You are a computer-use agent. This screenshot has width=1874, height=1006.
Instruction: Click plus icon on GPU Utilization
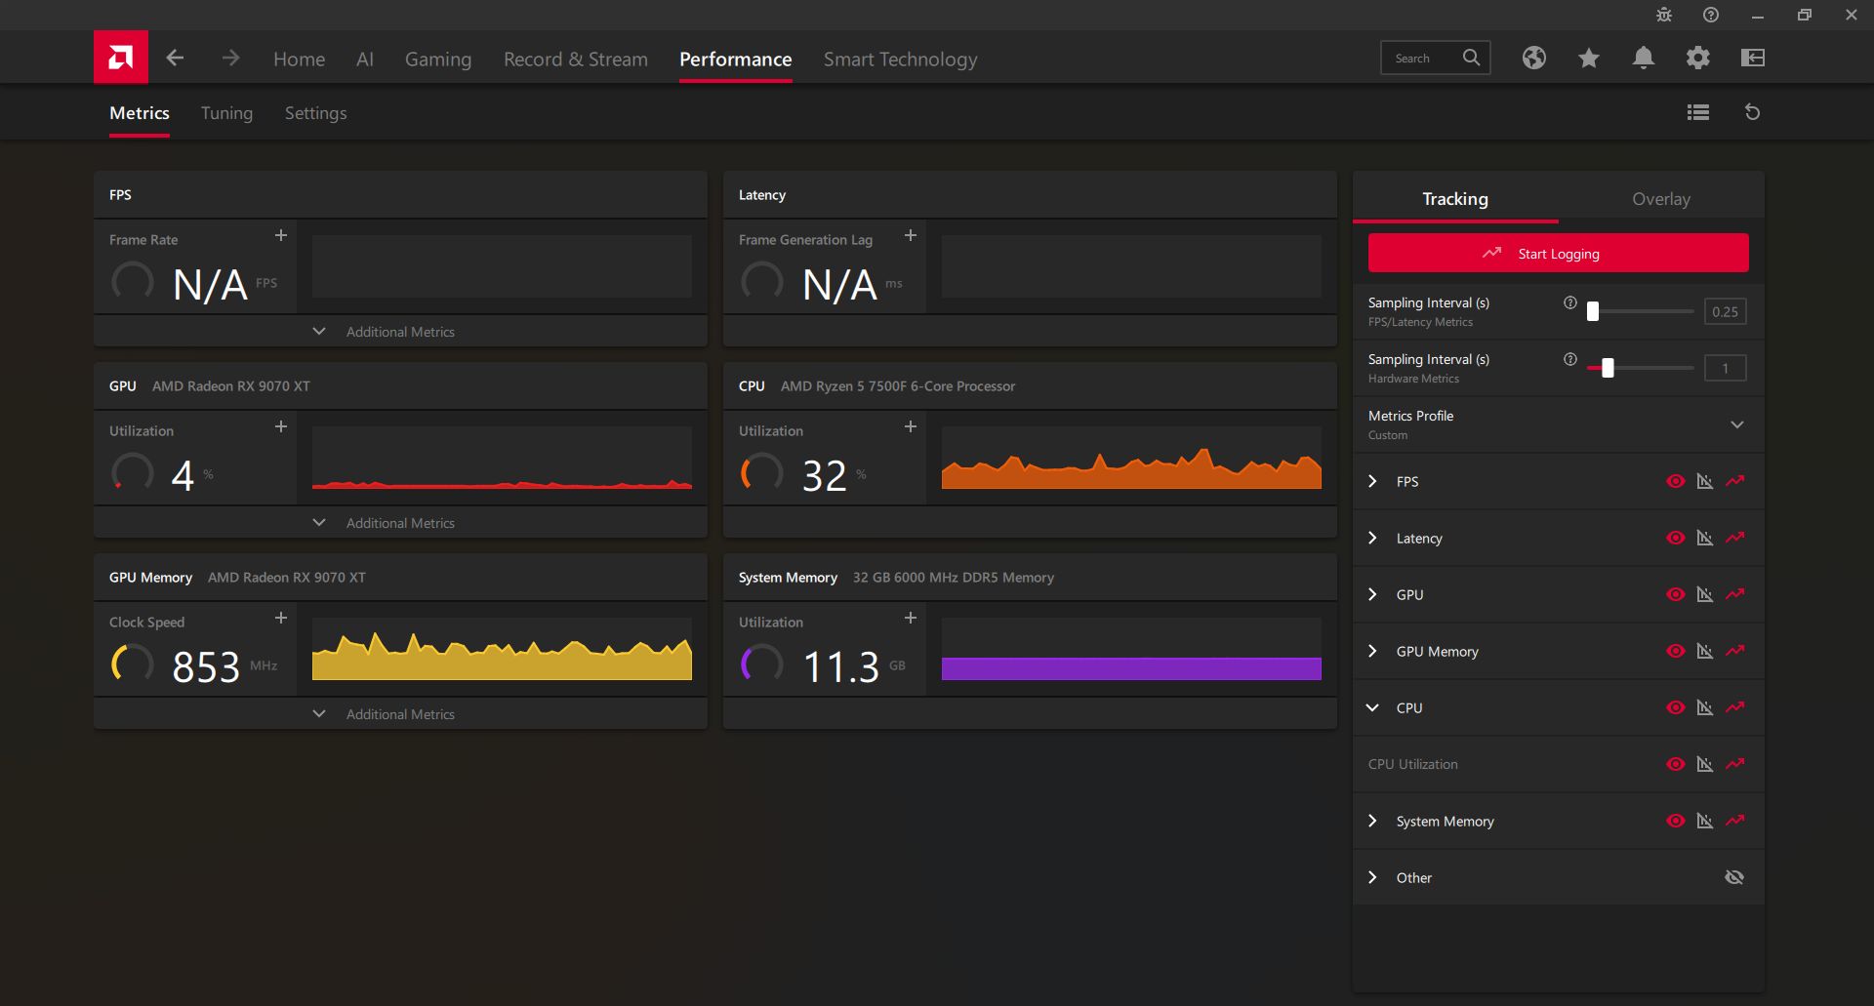click(281, 426)
